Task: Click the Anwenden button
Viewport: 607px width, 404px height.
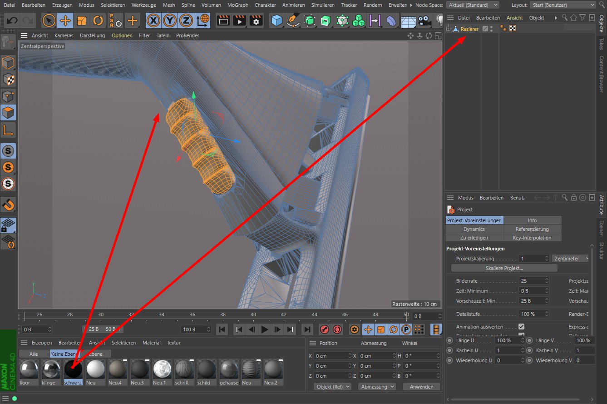Action: coord(421,387)
